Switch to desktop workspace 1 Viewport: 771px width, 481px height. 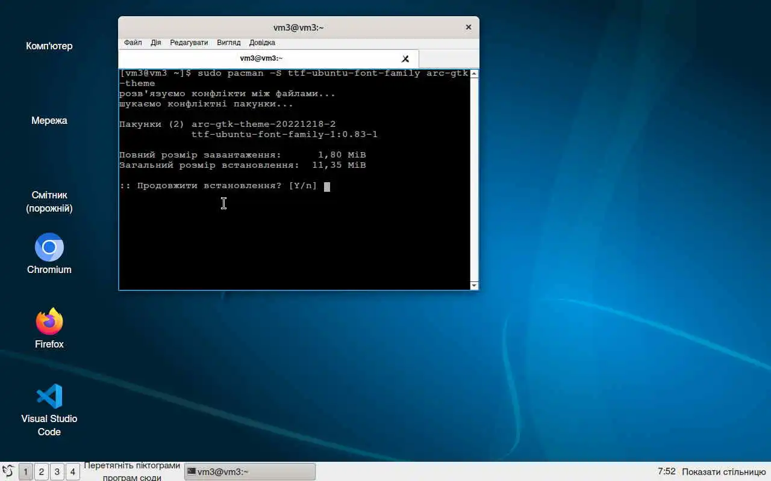pos(25,471)
